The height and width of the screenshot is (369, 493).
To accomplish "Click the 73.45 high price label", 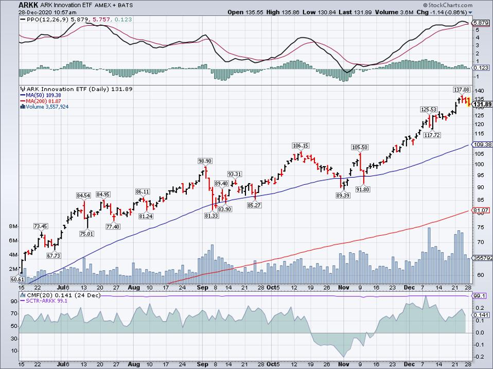I will (41, 226).
